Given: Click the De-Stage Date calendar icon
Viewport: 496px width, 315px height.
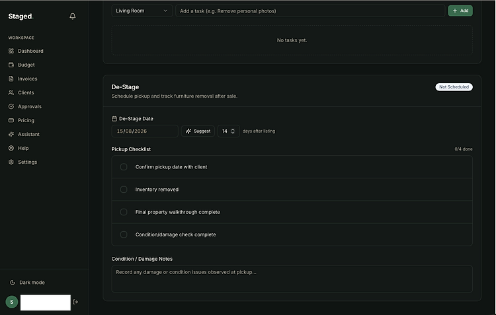Looking at the screenshot, I should [114, 119].
